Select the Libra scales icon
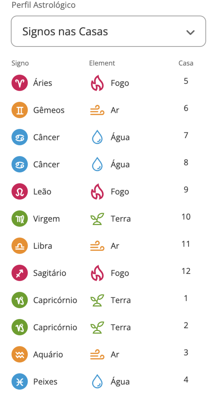This screenshot has height=393, width=221. [20, 246]
